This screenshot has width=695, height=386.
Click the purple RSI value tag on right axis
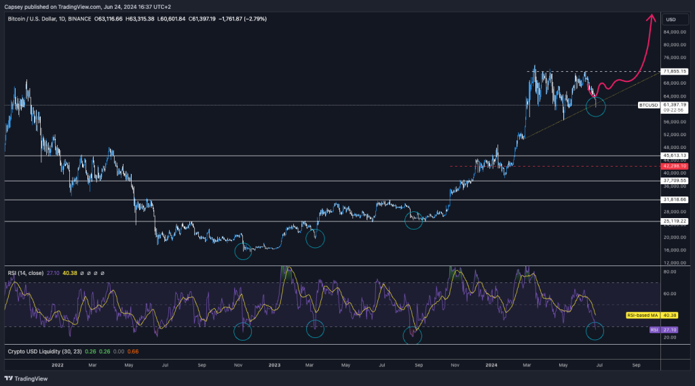click(655, 329)
